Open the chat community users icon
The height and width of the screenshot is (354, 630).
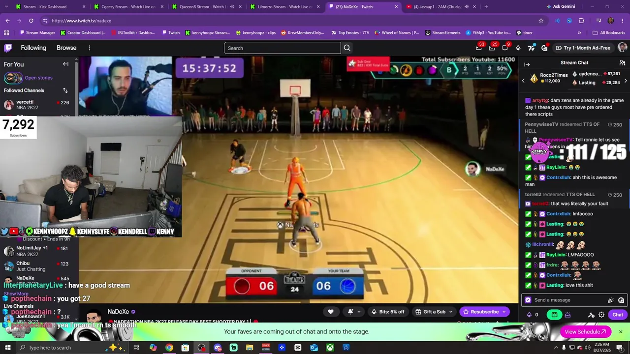pyautogui.click(x=622, y=63)
